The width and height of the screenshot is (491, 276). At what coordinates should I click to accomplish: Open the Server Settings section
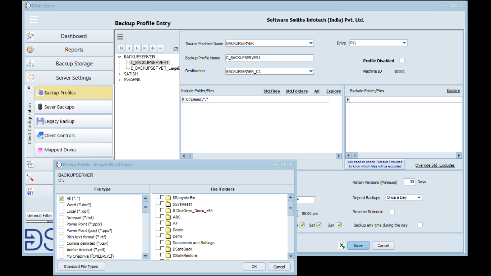[69, 78]
